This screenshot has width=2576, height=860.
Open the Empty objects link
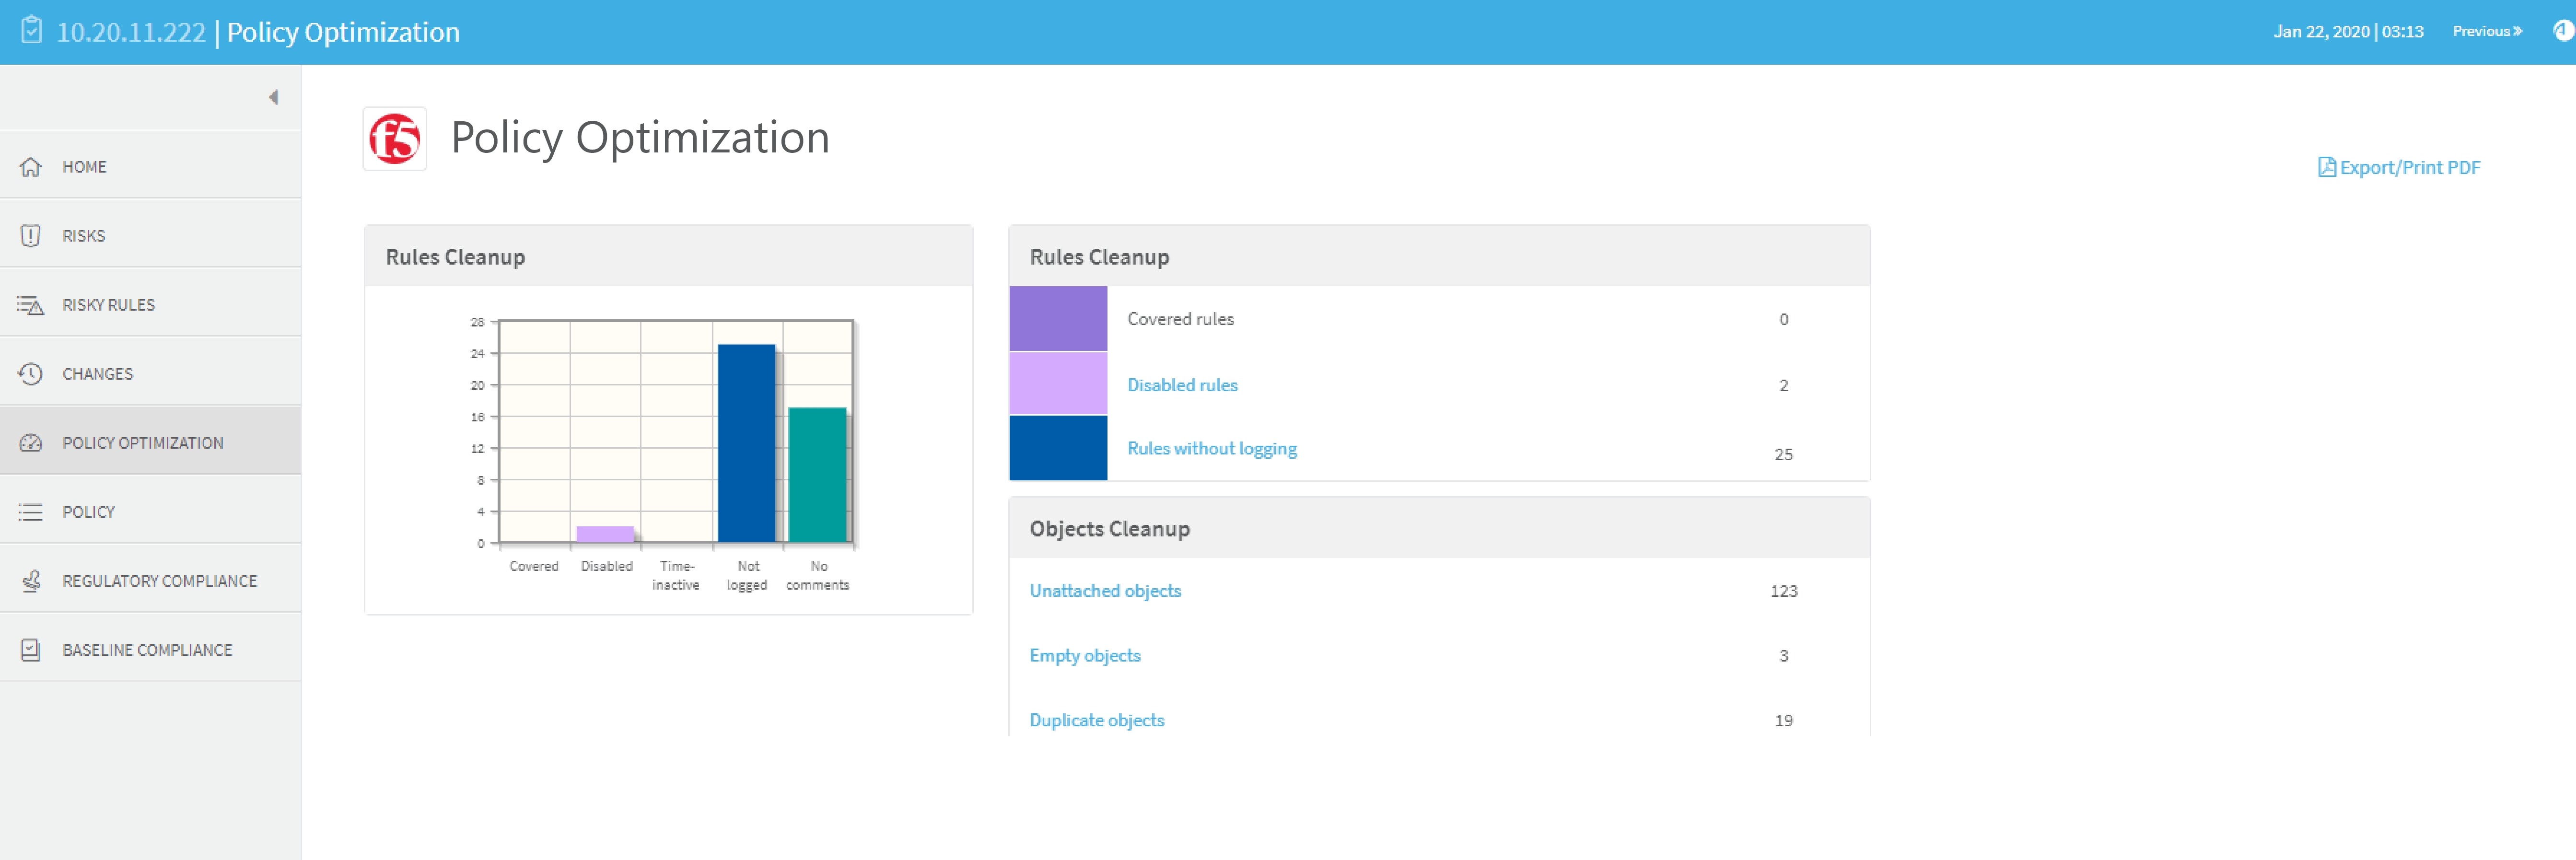pos(1085,656)
